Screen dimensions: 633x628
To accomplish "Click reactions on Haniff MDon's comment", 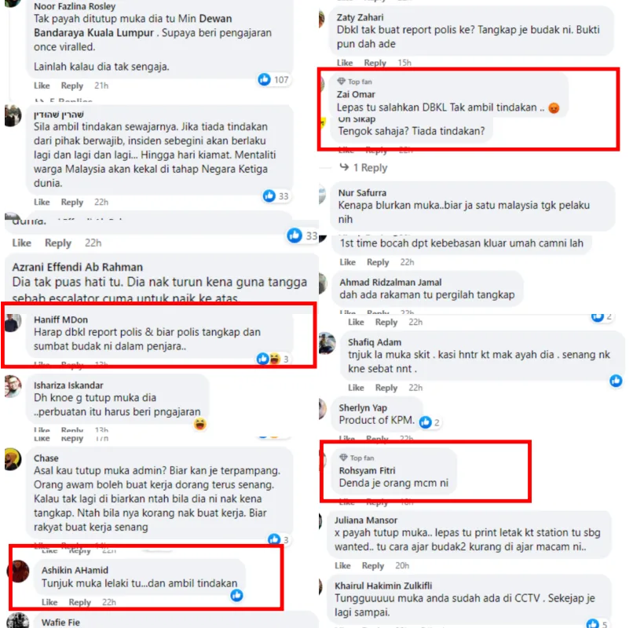I will click(x=273, y=359).
